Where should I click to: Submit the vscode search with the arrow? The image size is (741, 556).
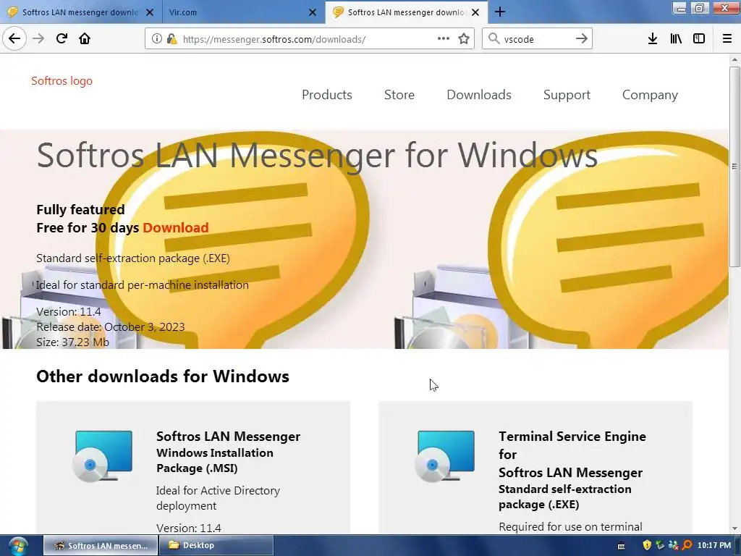pyautogui.click(x=582, y=39)
